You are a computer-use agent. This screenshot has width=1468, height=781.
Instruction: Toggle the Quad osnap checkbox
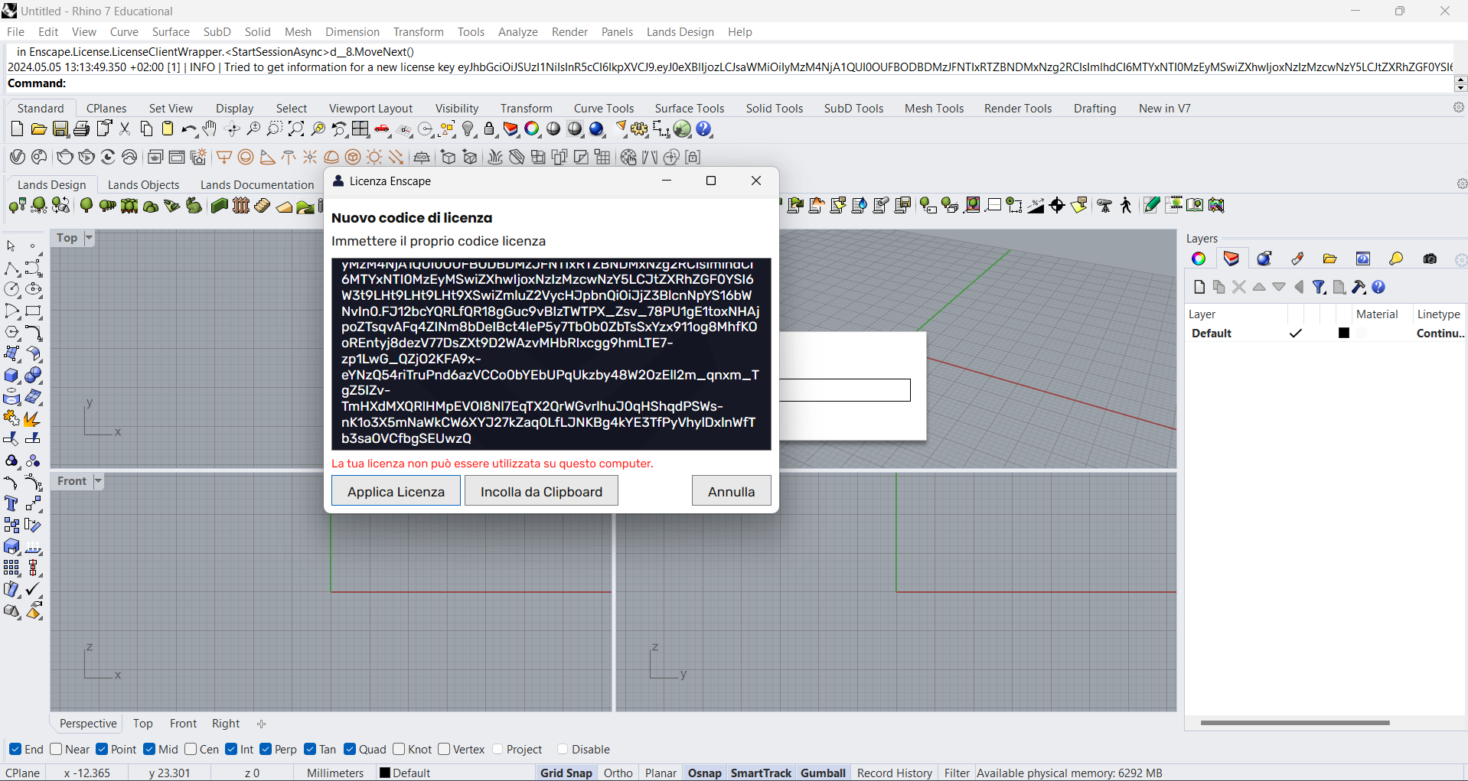click(x=350, y=749)
